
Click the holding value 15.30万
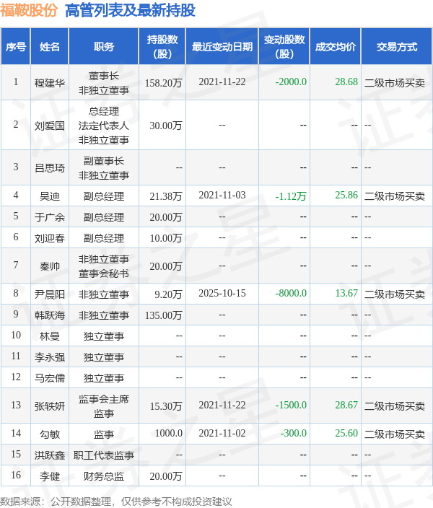(x=166, y=406)
